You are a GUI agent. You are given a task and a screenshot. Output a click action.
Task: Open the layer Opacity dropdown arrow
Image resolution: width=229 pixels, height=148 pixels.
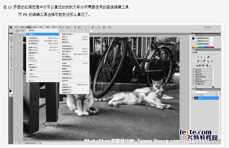click(219, 92)
